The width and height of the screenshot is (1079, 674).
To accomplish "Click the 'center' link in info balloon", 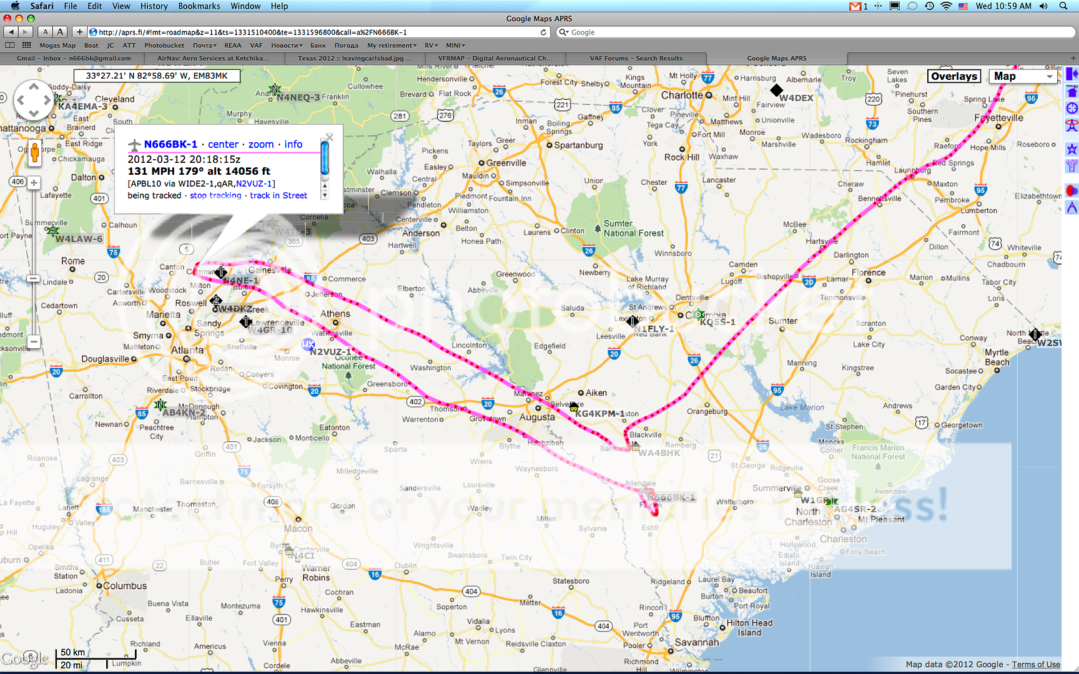I will [223, 144].
